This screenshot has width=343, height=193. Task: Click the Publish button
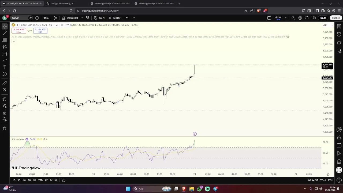[x=336, y=18]
